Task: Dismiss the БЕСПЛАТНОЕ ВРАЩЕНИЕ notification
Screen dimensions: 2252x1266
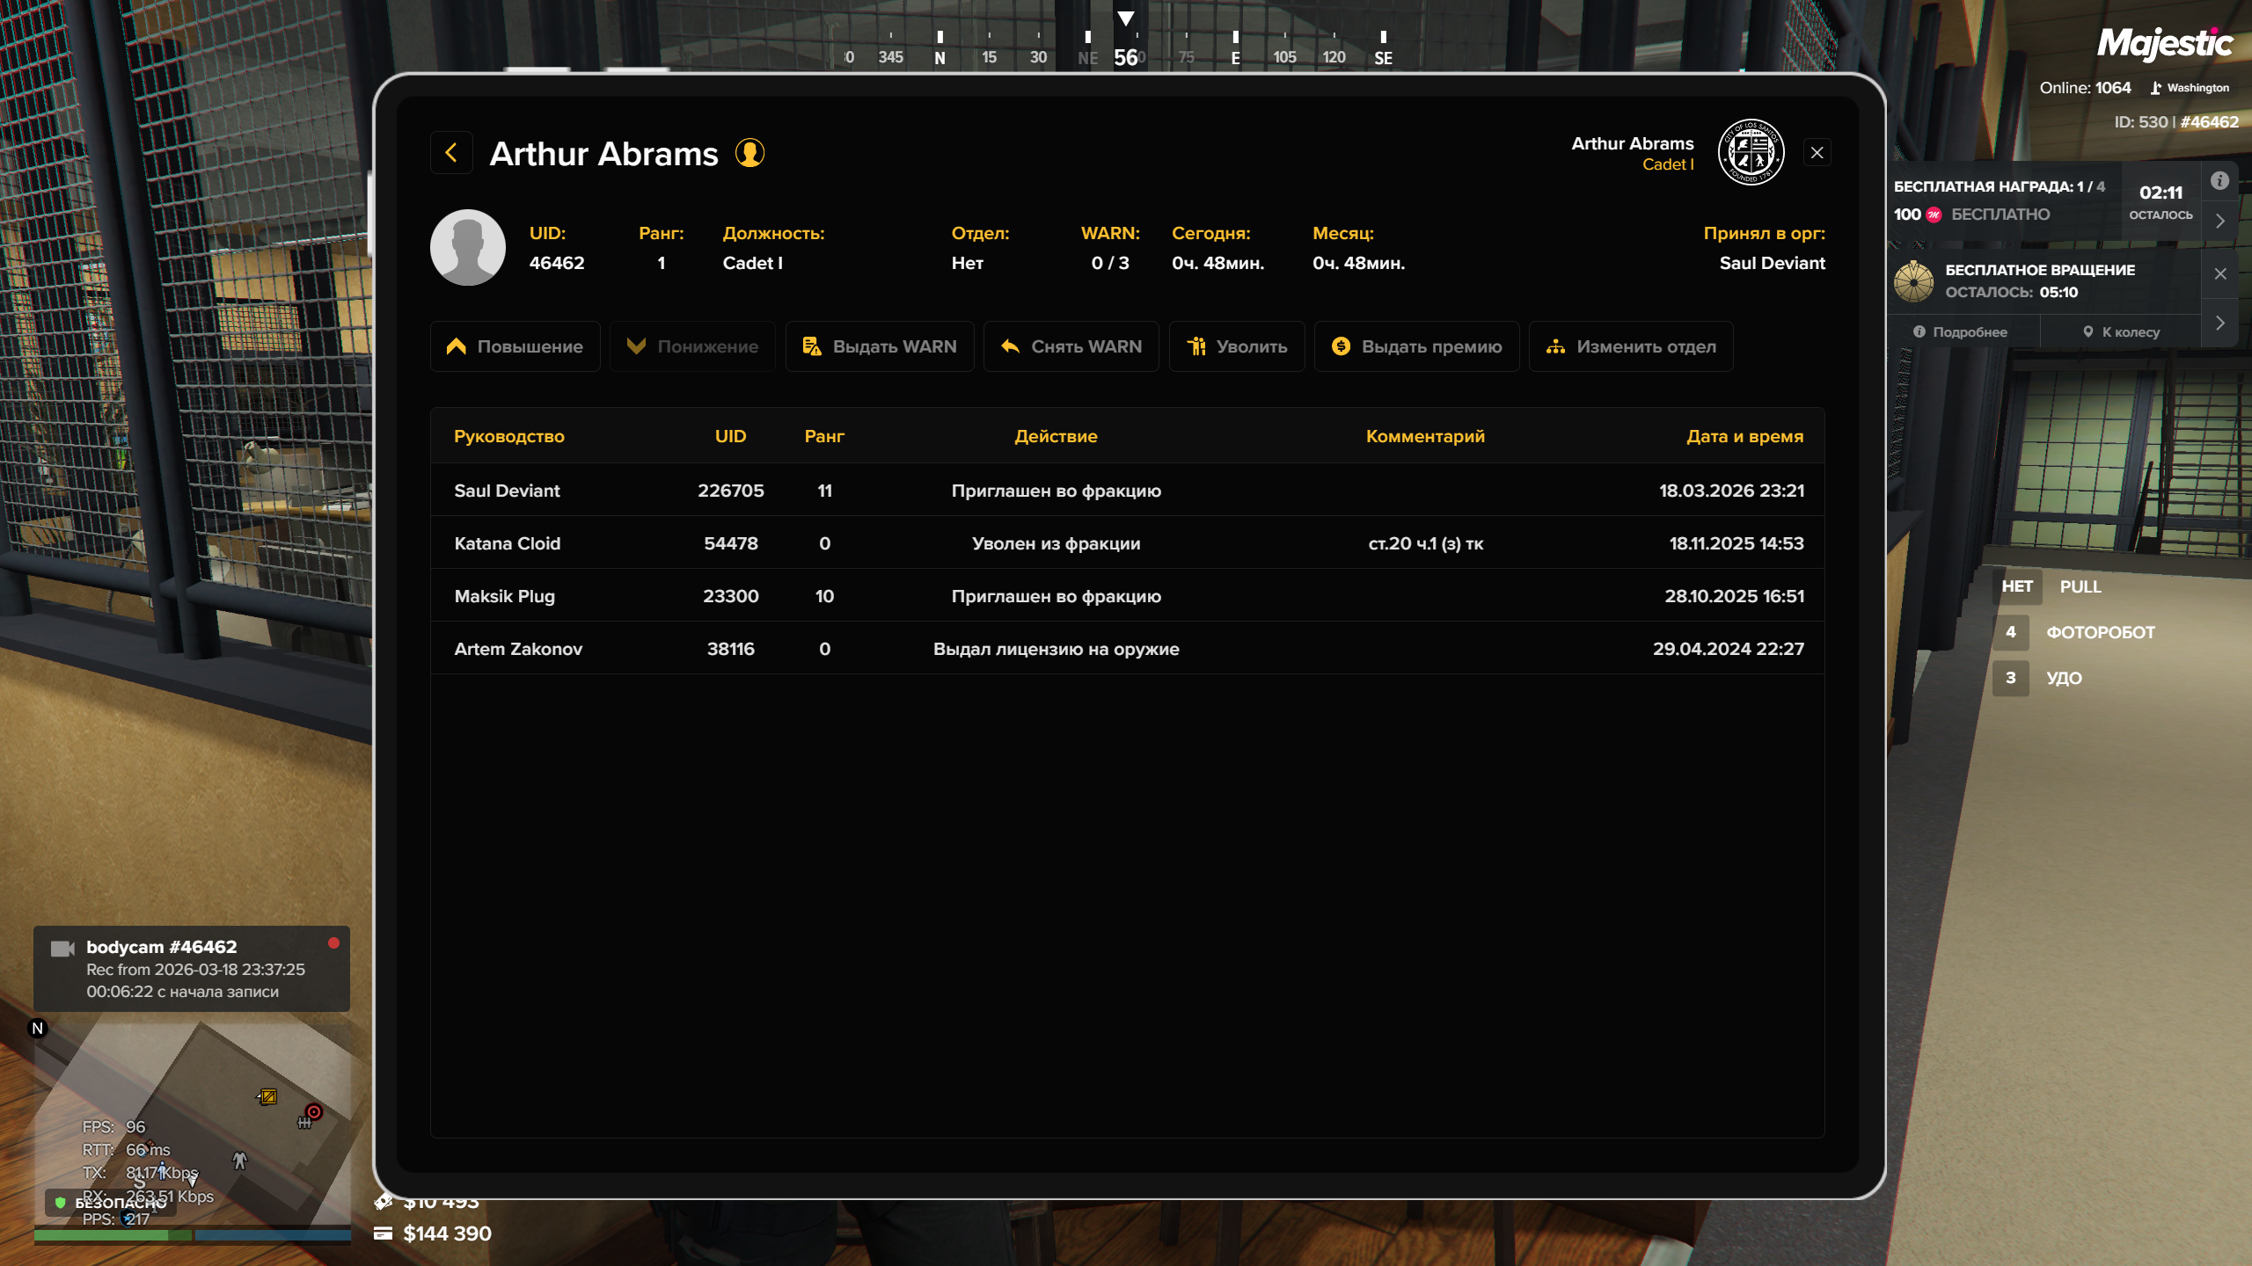Action: pos(2219,273)
